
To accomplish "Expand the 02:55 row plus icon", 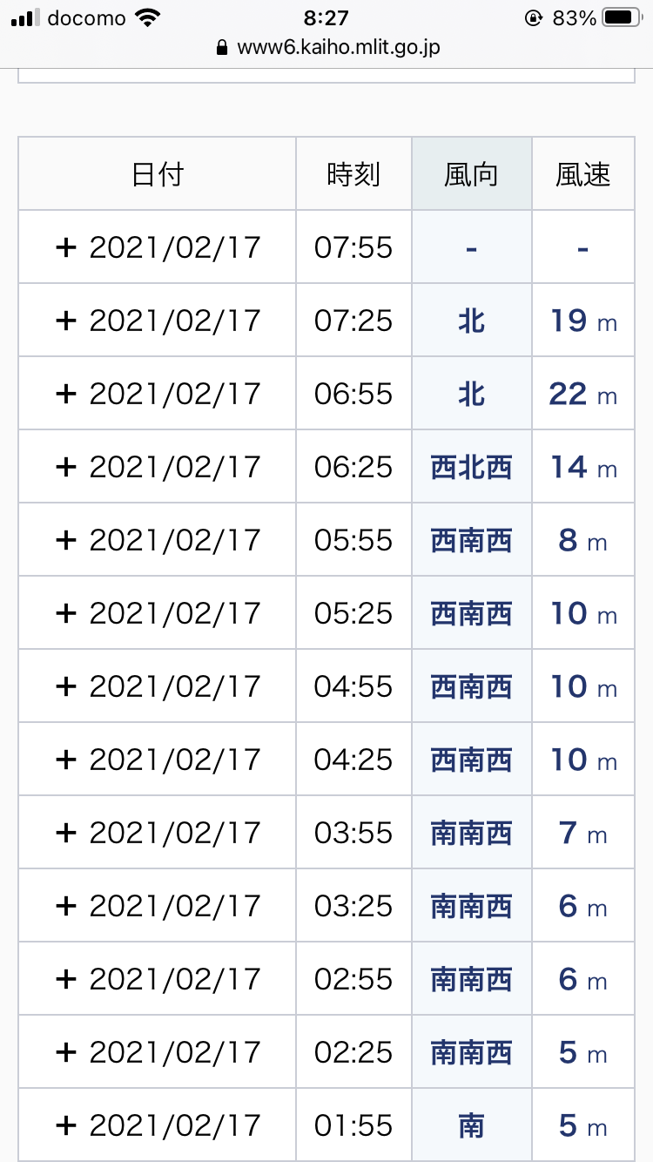I will click(66, 979).
